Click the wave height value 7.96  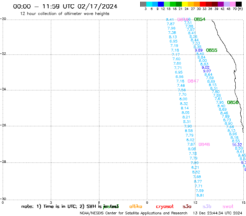(171, 28)
